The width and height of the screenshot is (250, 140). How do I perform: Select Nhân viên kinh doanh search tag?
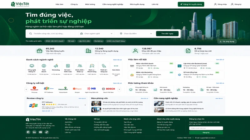tap(55, 41)
